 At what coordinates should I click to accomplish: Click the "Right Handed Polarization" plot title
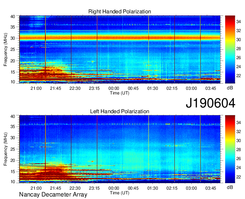(x=120, y=12)
